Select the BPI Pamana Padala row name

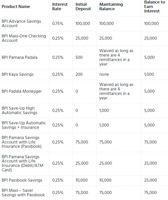(20, 57)
